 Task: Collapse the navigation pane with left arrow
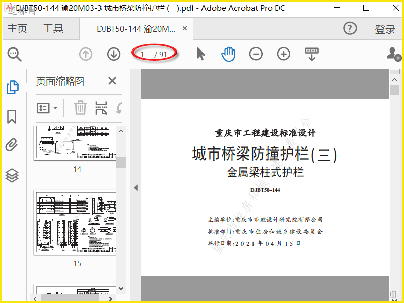click(136, 188)
